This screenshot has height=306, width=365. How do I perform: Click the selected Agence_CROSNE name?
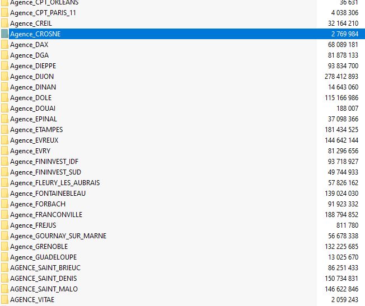35,34
